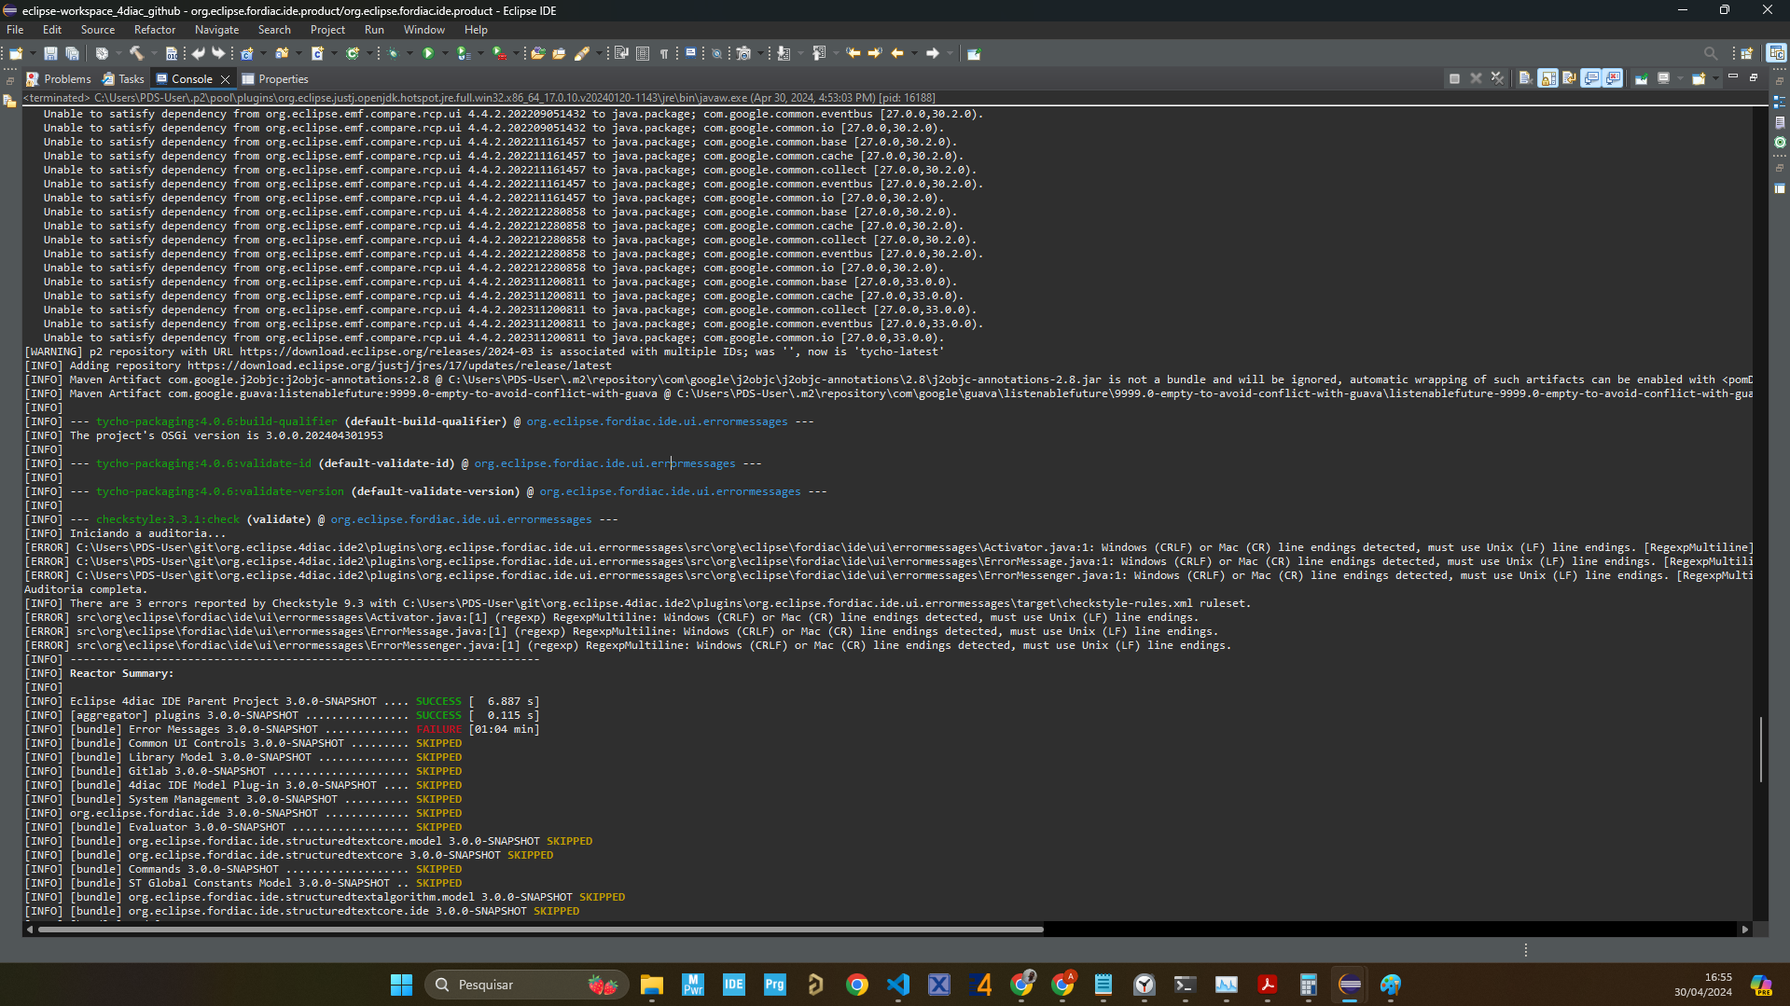Click the console's vertical scrollbar thumb
Image resolution: width=1790 pixels, height=1006 pixels.
coord(1760,749)
